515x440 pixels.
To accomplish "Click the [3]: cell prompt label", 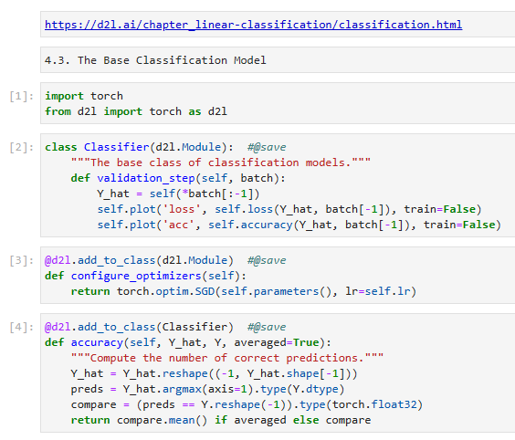I will tap(21, 260).
